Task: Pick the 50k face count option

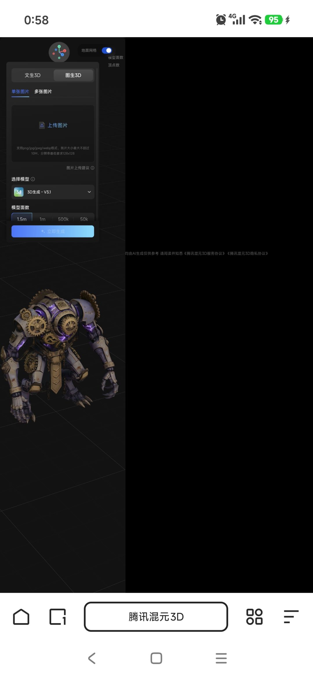Action: click(84, 219)
